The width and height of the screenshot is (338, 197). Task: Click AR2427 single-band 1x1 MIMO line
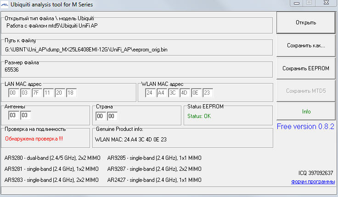pyautogui.click(x=154, y=180)
